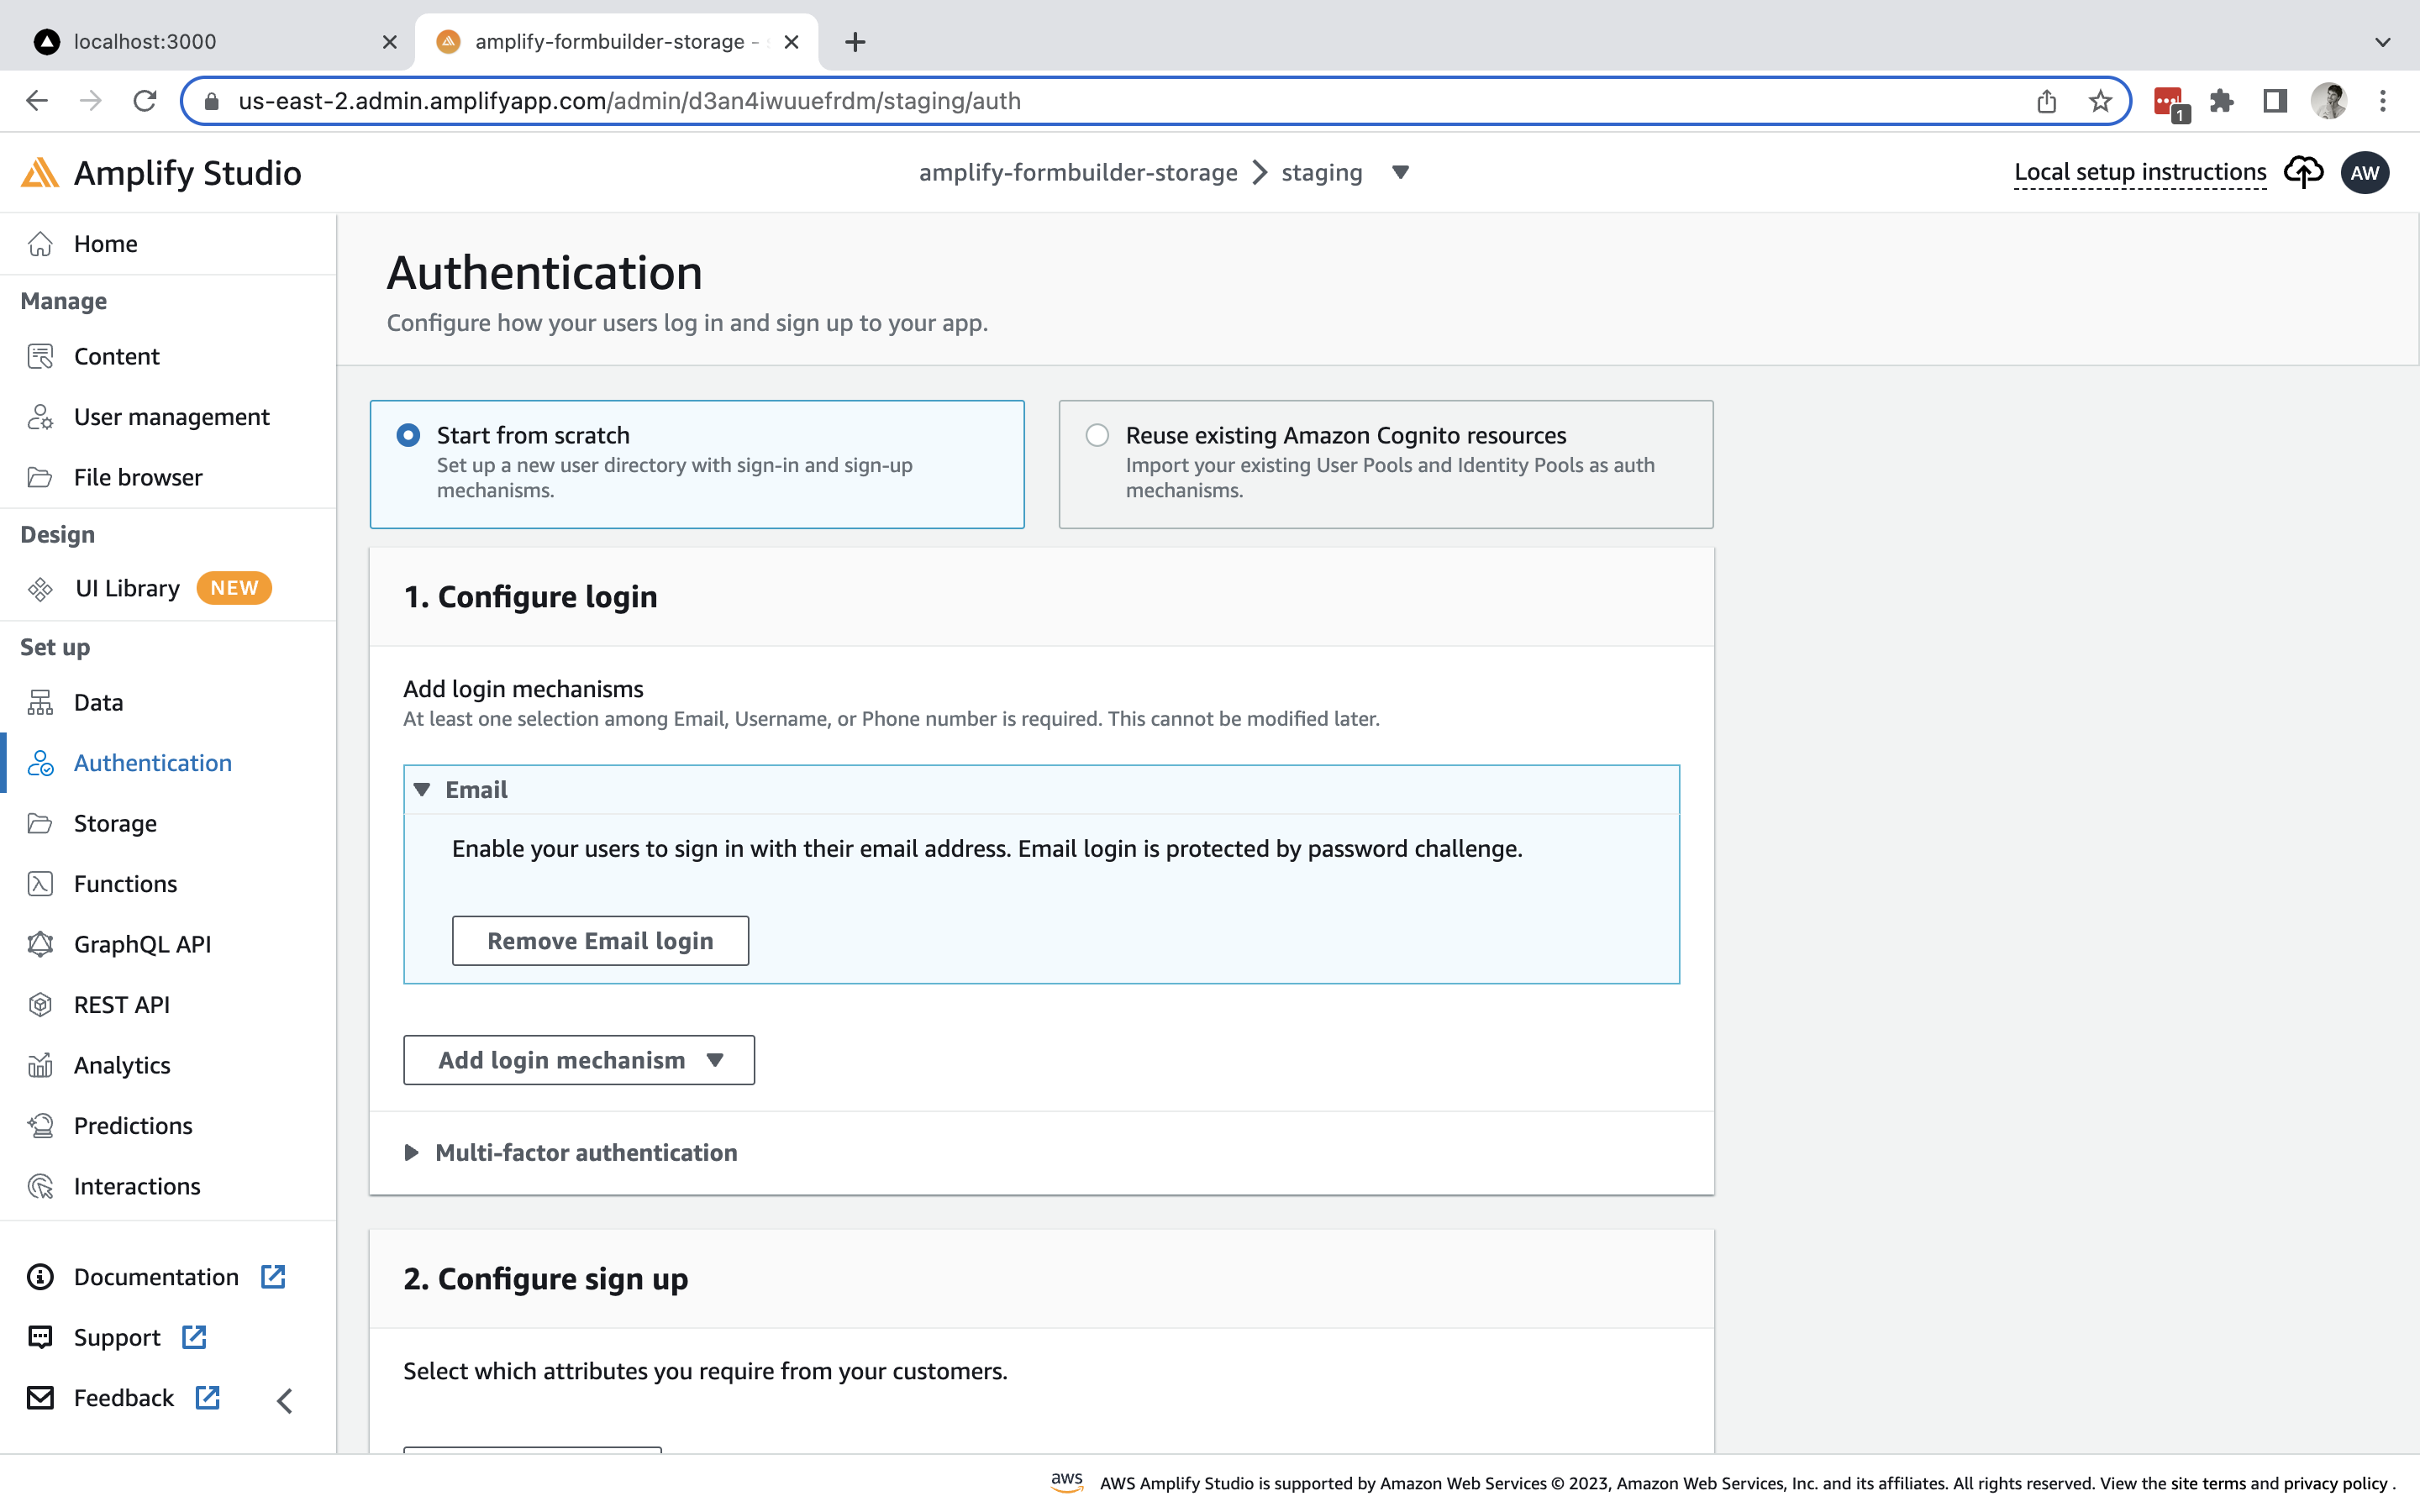This screenshot has width=2420, height=1512.
Task: Open the UI Library page
Action: pos(126,588)
